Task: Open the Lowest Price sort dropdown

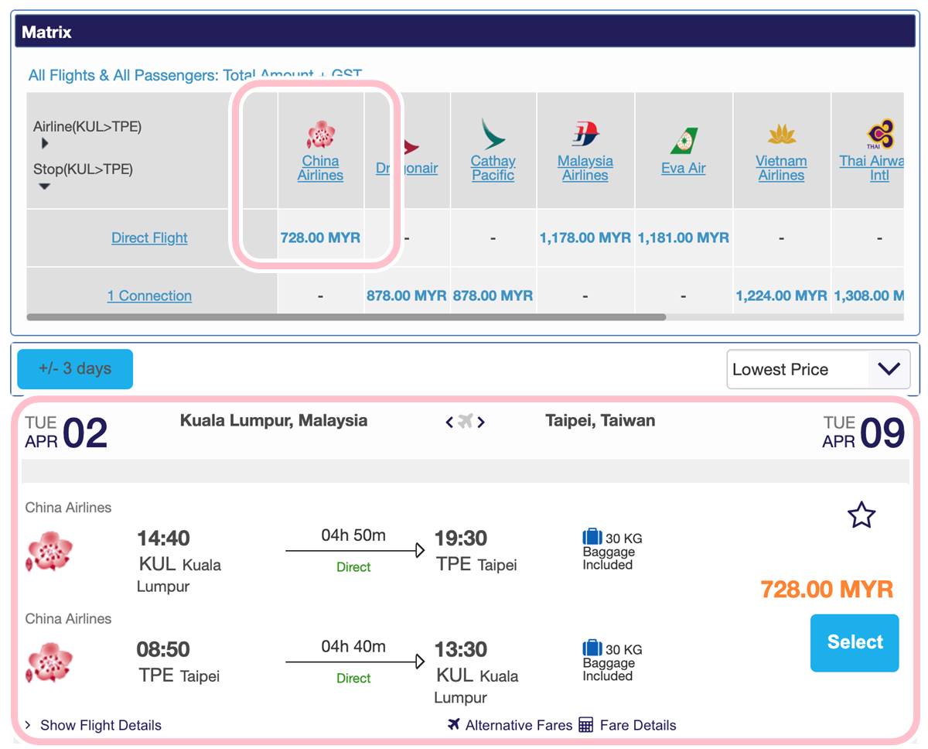Action: (818, 369)
